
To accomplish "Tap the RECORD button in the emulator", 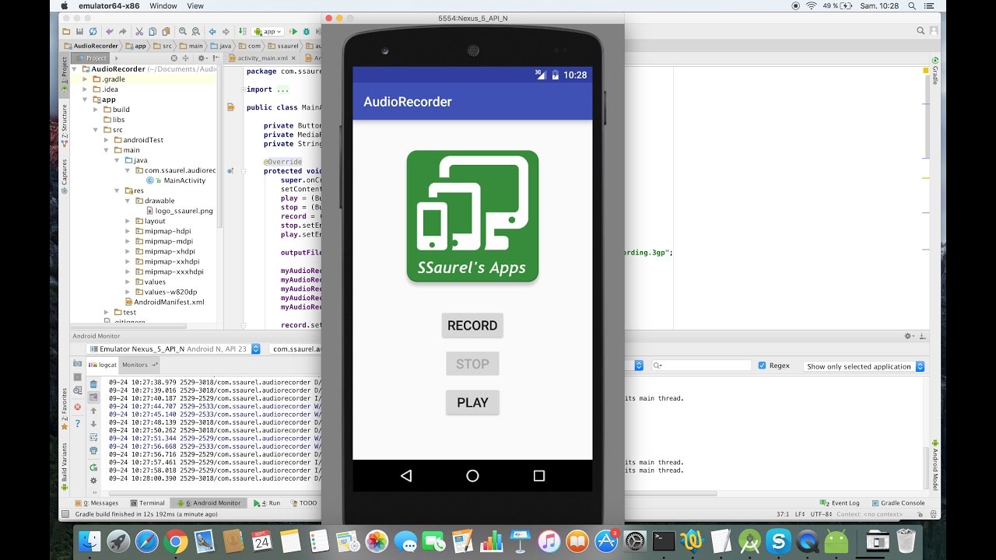I will click(472, 326).
